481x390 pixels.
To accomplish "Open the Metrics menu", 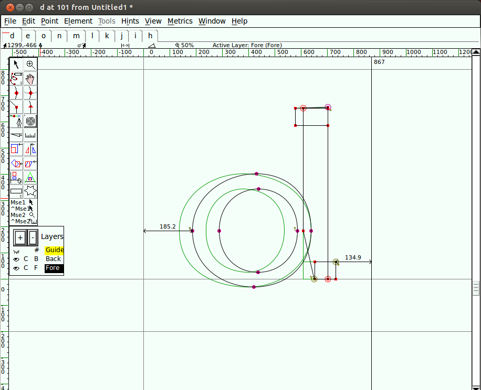I will click(180, 21).
